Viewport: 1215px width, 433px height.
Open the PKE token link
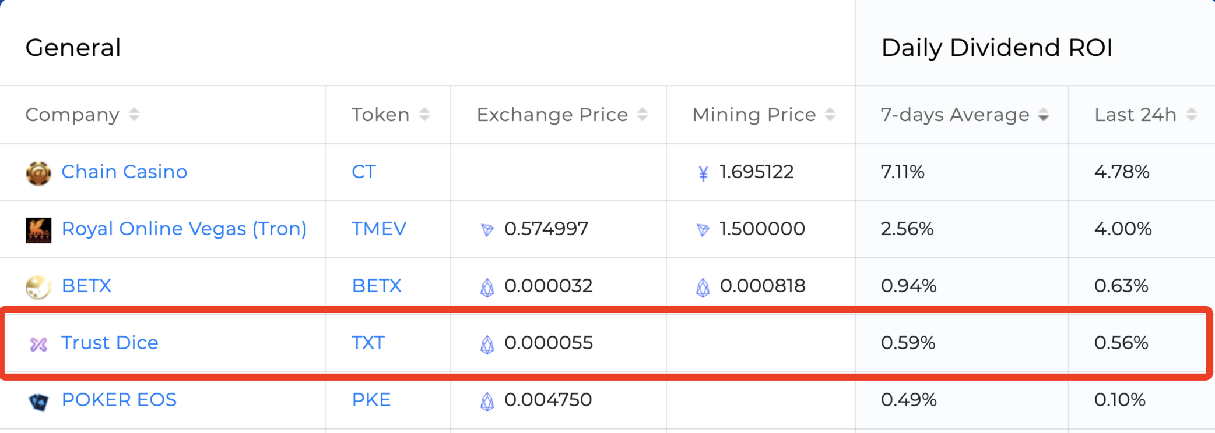tap(371, 400)
